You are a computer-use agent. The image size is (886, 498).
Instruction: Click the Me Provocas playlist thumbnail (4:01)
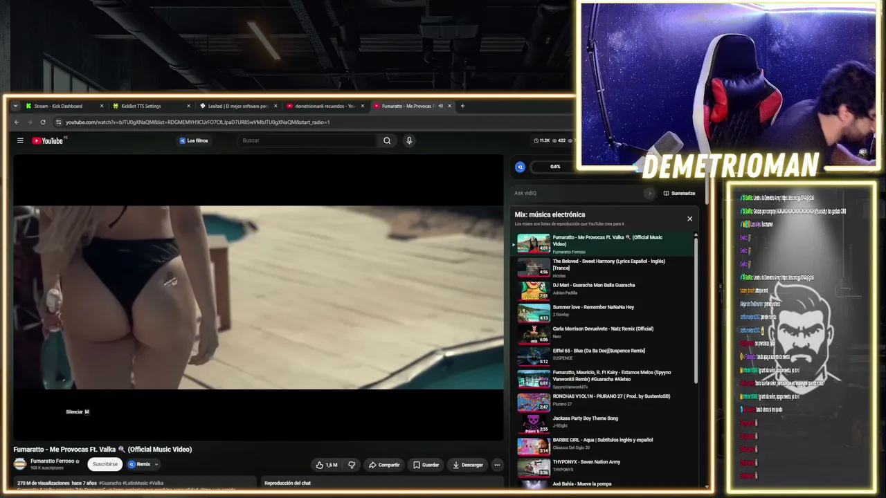click(534, 243)
